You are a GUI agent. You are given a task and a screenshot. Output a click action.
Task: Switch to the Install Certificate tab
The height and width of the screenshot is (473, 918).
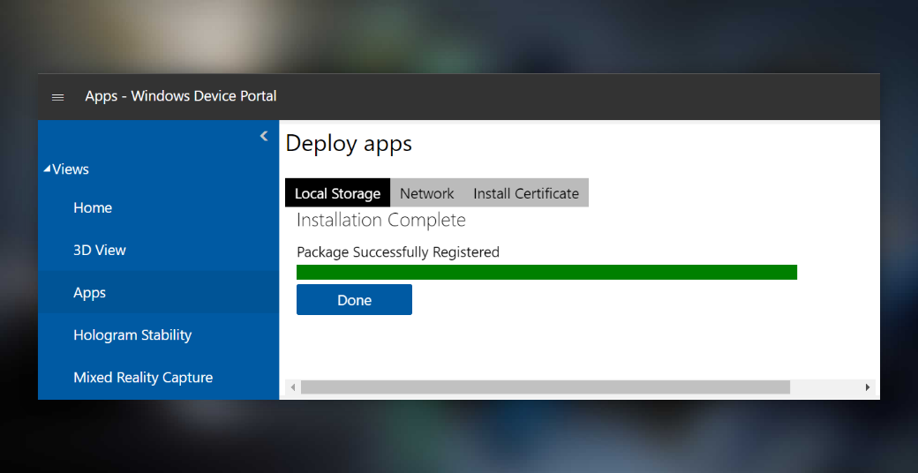tap(526, 193)
